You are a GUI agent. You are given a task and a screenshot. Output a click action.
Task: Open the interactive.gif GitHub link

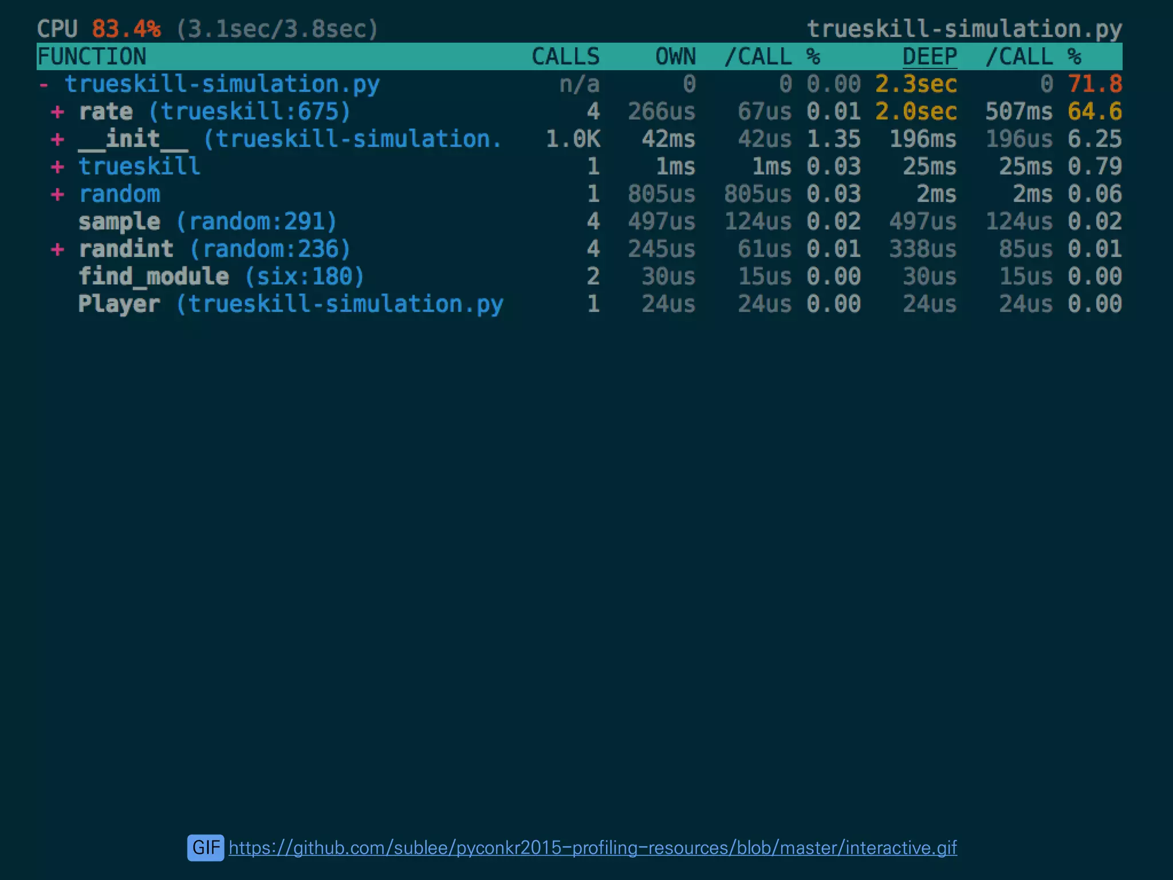tap(593, 848)
